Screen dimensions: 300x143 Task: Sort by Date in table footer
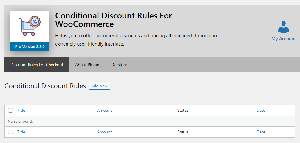[x=261, y=132]
